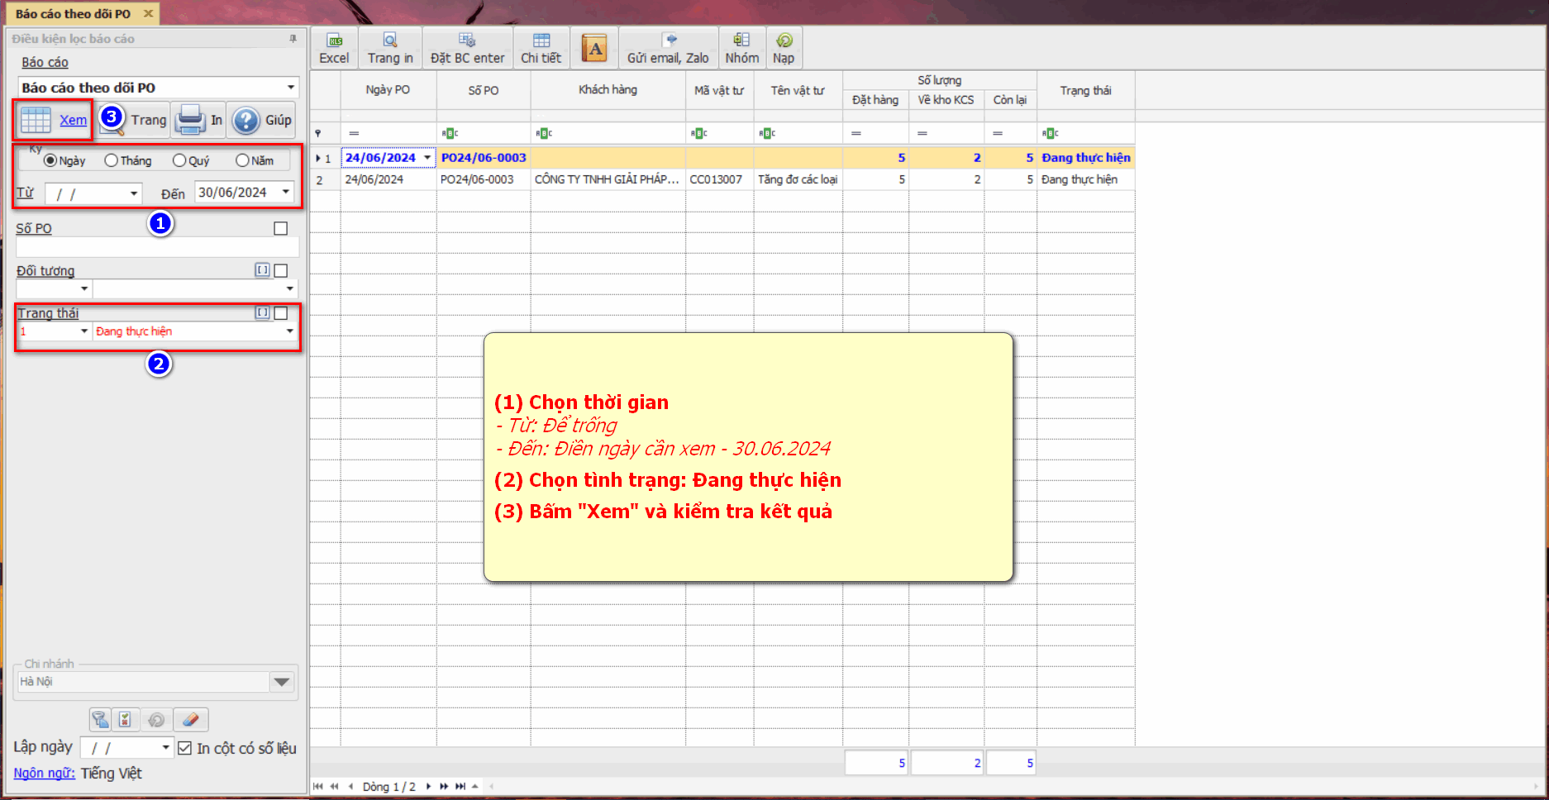This screenshot has width=1549, height=800.
Task: Click the funnel filter icon
Action: (x=100, y=720)
